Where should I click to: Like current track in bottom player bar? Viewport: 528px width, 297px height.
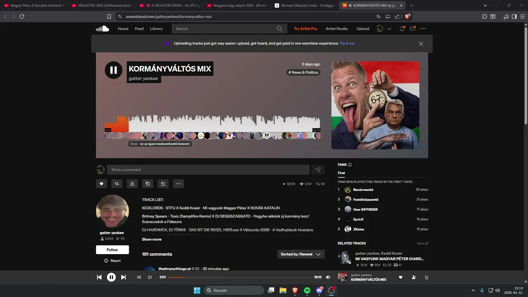400,277
